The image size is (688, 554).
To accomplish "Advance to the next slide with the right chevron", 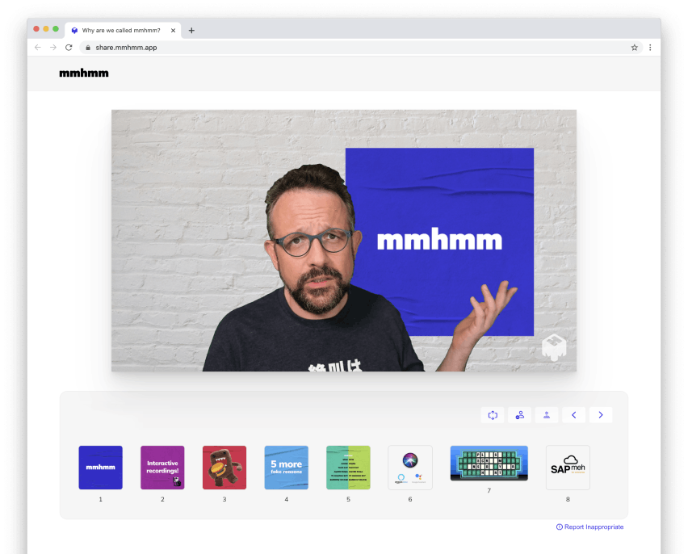I will click(x=601, y=414).
